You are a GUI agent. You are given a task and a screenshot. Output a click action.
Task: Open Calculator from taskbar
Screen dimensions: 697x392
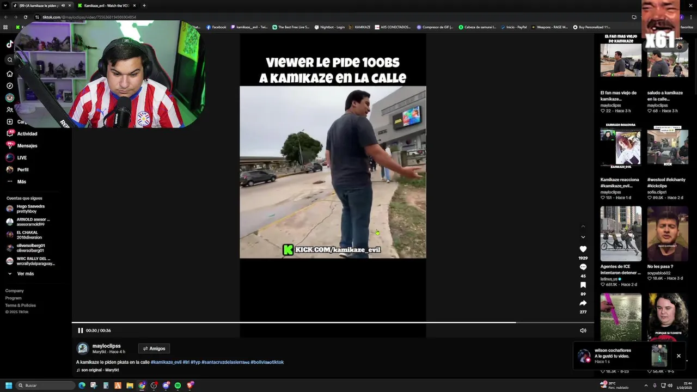pyautogui.click(x=106, y=385)
